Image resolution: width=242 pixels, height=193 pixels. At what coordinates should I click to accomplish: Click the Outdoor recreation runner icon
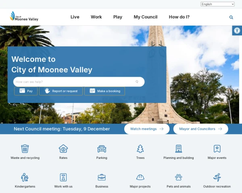pos(217,177)
